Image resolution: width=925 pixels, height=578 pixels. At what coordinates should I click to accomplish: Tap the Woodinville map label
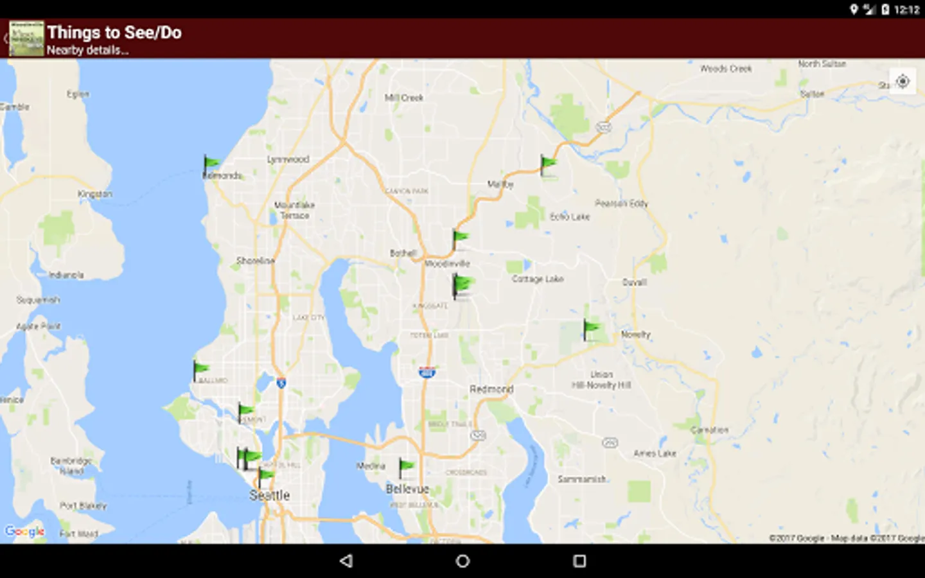click(x=448, y=264)
